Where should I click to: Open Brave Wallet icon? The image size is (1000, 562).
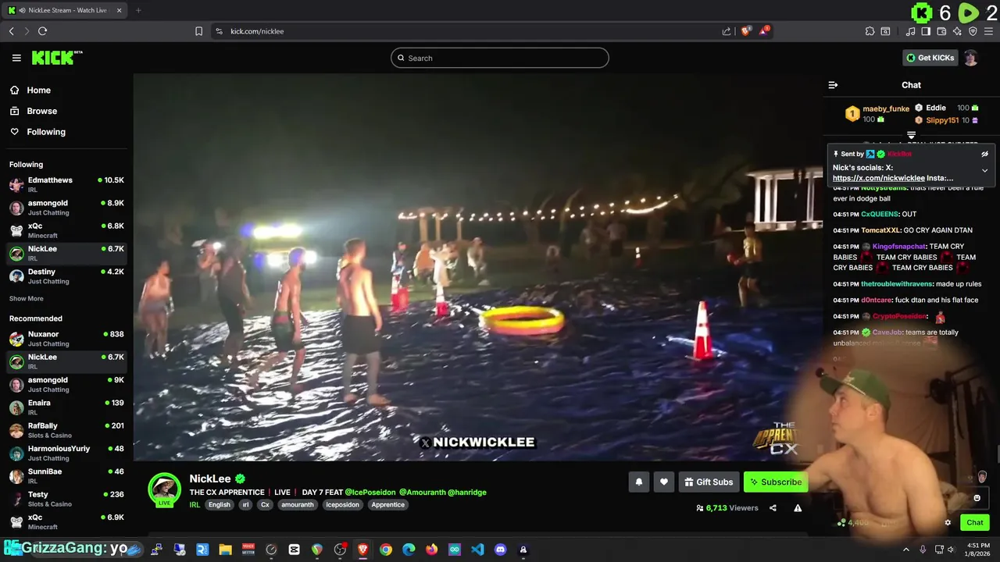coord(941,31)
